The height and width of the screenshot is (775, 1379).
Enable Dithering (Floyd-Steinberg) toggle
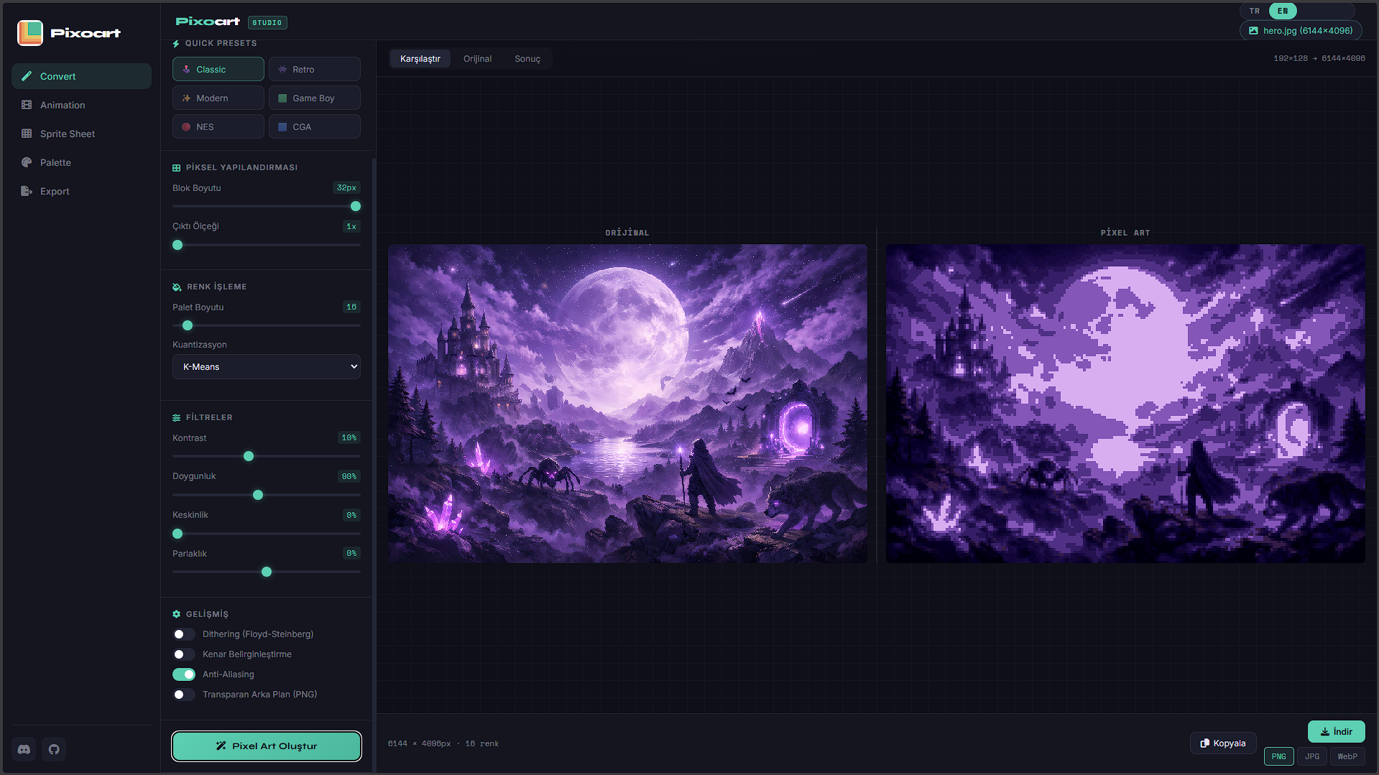pyautogui.click(x=184, y=634)
